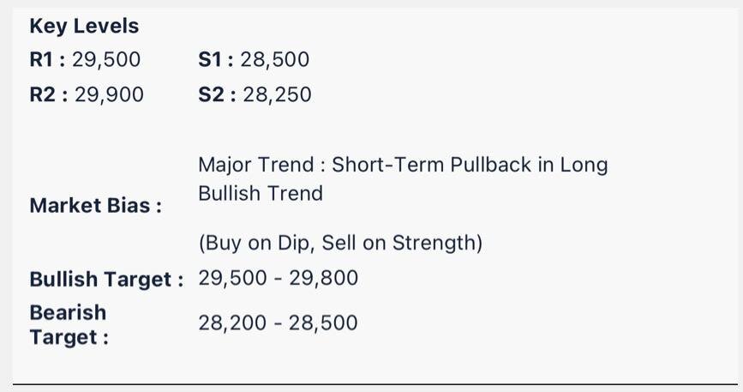Viewport: 743px width, 392px height.
Task: Select the bullish range 29,500 - 29,800
Action: (279, 278)
